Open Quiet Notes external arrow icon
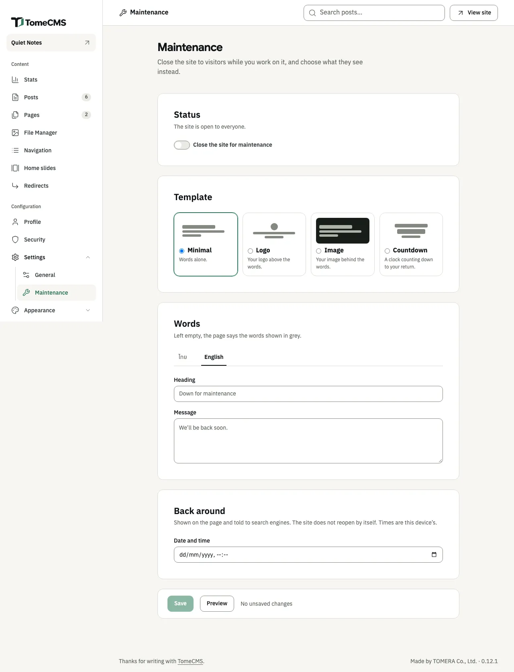This screenshot has height=672, width=514. click(87, 43)
